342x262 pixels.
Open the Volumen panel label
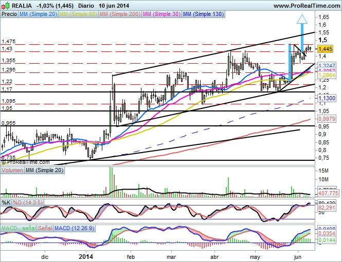pos(12,170)
